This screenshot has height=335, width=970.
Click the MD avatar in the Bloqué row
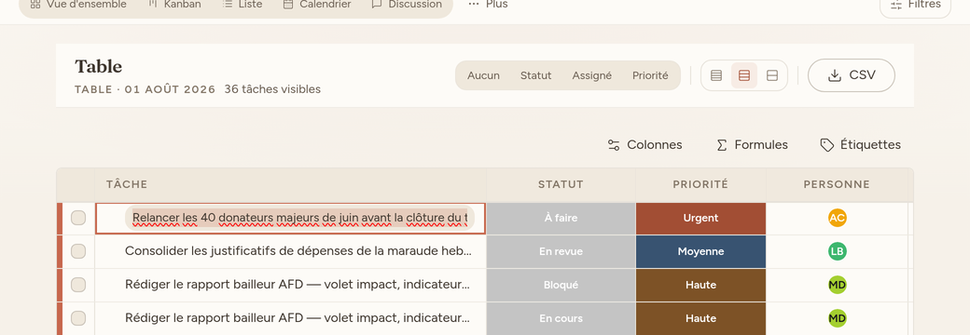pyautogui.click(x=837, y=285)
